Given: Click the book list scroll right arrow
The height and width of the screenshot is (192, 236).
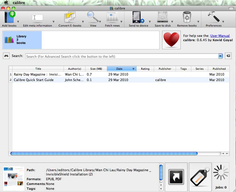Looking at the screenshot, I should [227, 153].
